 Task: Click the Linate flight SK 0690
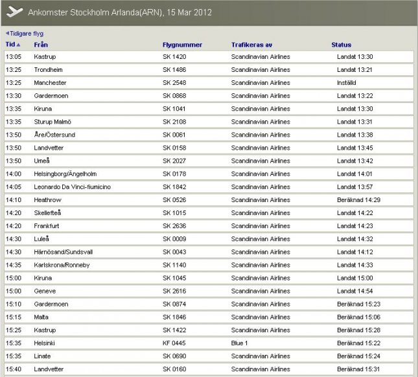[x=174, y=356]
